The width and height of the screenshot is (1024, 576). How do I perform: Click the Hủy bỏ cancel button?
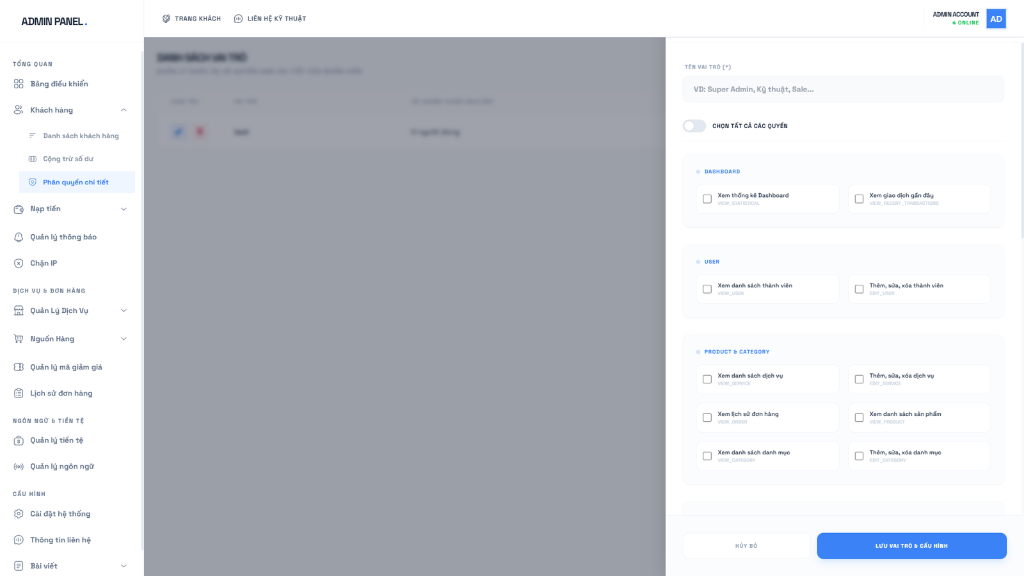(746, 546)
